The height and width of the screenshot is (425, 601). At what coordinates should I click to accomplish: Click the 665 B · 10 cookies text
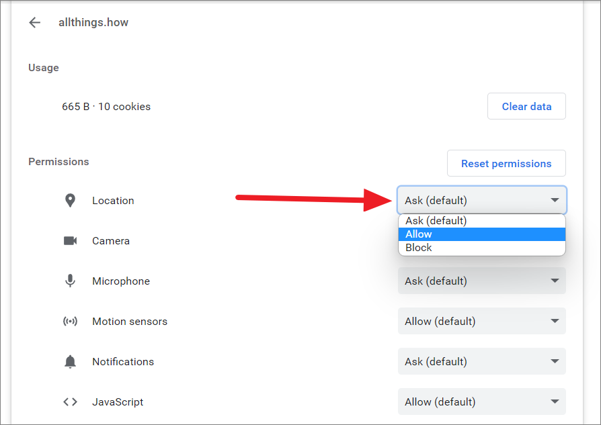pos(106,107)
